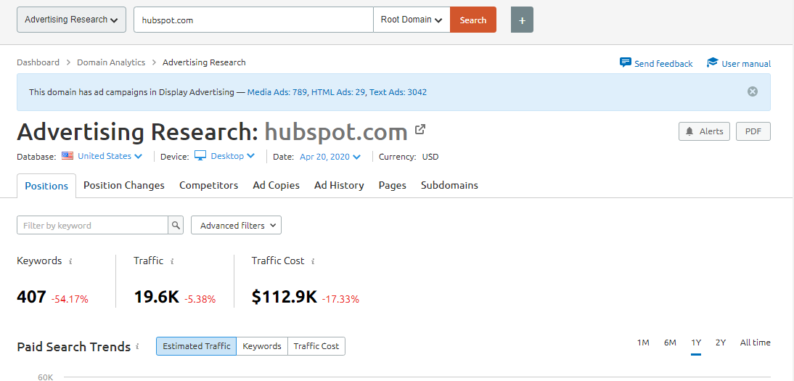
Task: Open the Advertising Research tool dropdown
Action: pos(71,20)
